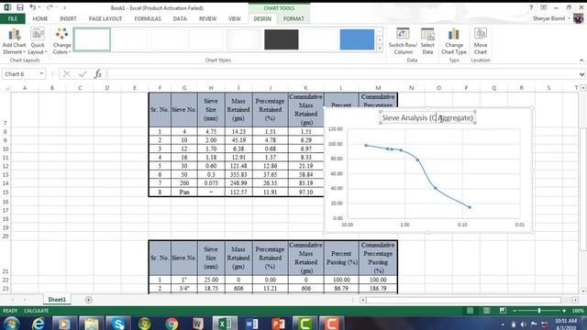Open Quick Layout gallery
The image size is (587, 330).
point(38,41)
